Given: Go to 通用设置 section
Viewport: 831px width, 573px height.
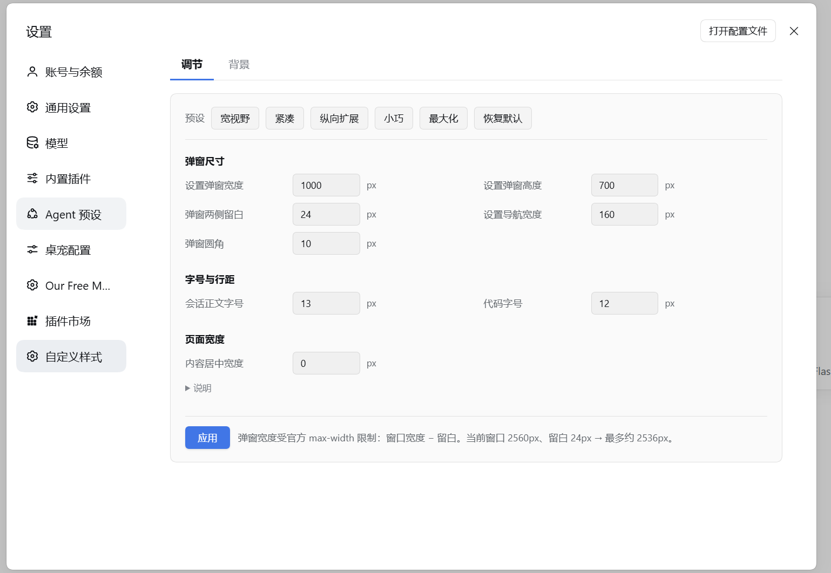Looking at the screenshot, I should (x=71, y=107).
